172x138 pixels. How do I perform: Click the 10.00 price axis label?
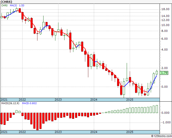(165, 25)
